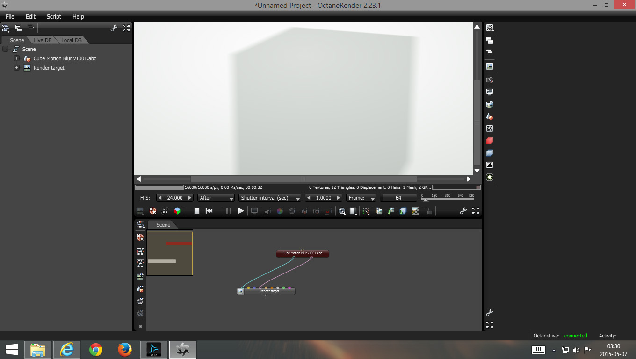
Task: Select the Scene tab in the outliner
Action: tap(17, 40)
